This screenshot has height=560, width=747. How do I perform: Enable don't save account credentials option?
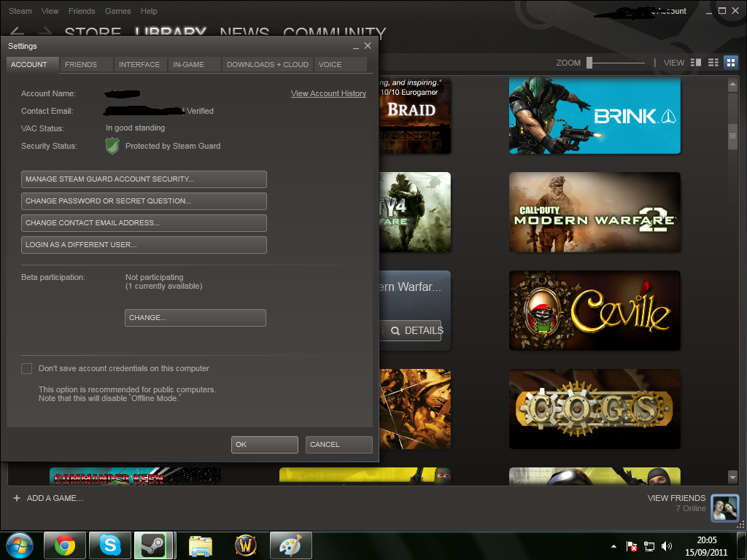[x=26, y=368]
